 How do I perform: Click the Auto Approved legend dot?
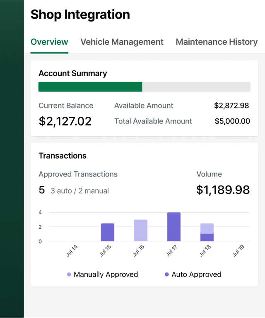(x=167, y=275)
